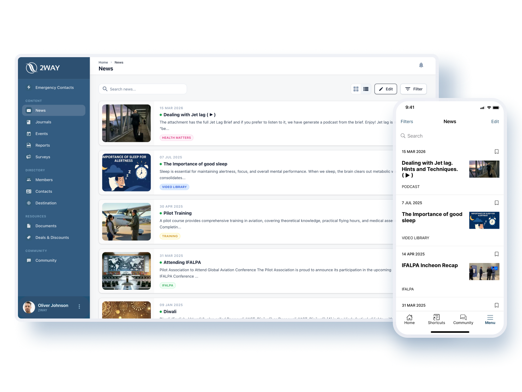
Task: Switch to grid view layout
Action: 356,89
